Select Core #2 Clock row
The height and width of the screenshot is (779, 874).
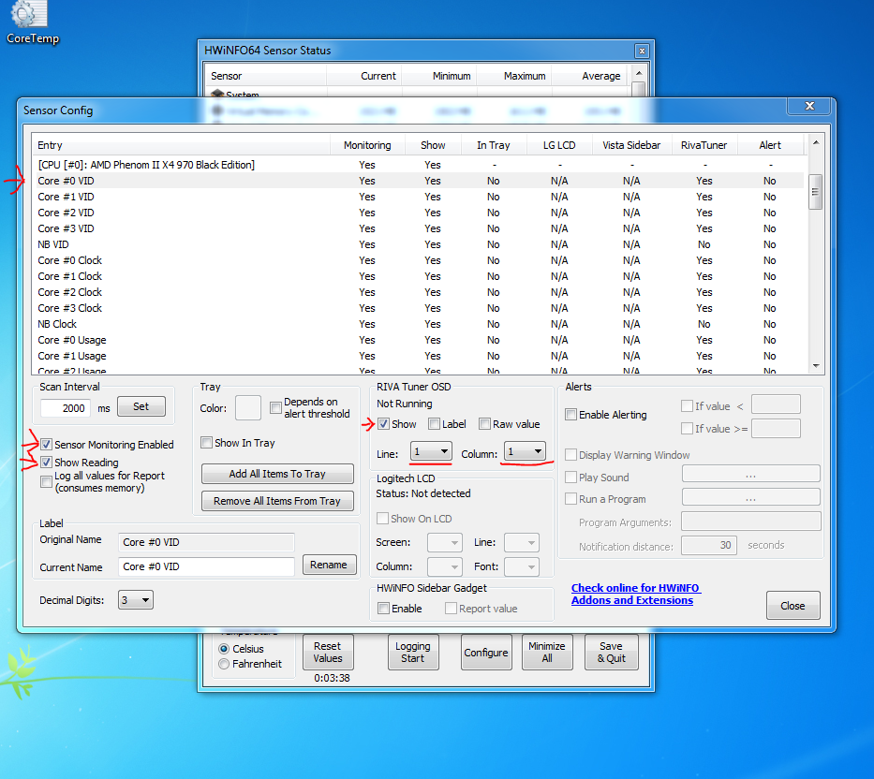[418, 292]
